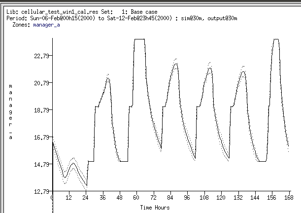Click the 'Base case' set label
The image size is (301, 213).
(145, 11)
